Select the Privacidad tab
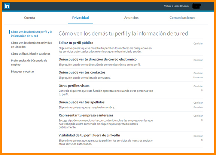 [x=80, y=18]
